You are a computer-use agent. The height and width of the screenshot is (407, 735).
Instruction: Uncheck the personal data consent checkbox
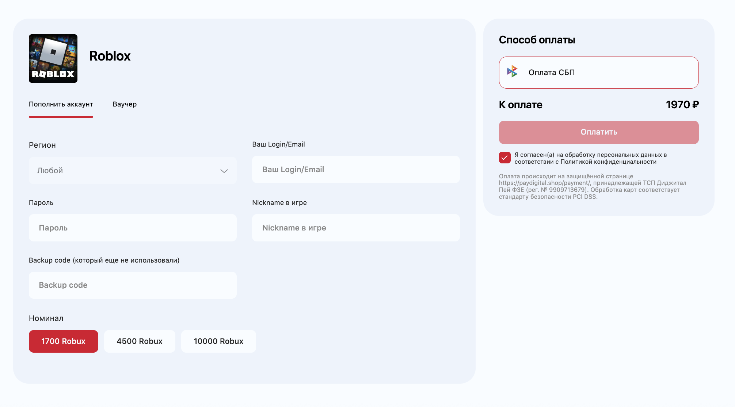click(505, 158)
